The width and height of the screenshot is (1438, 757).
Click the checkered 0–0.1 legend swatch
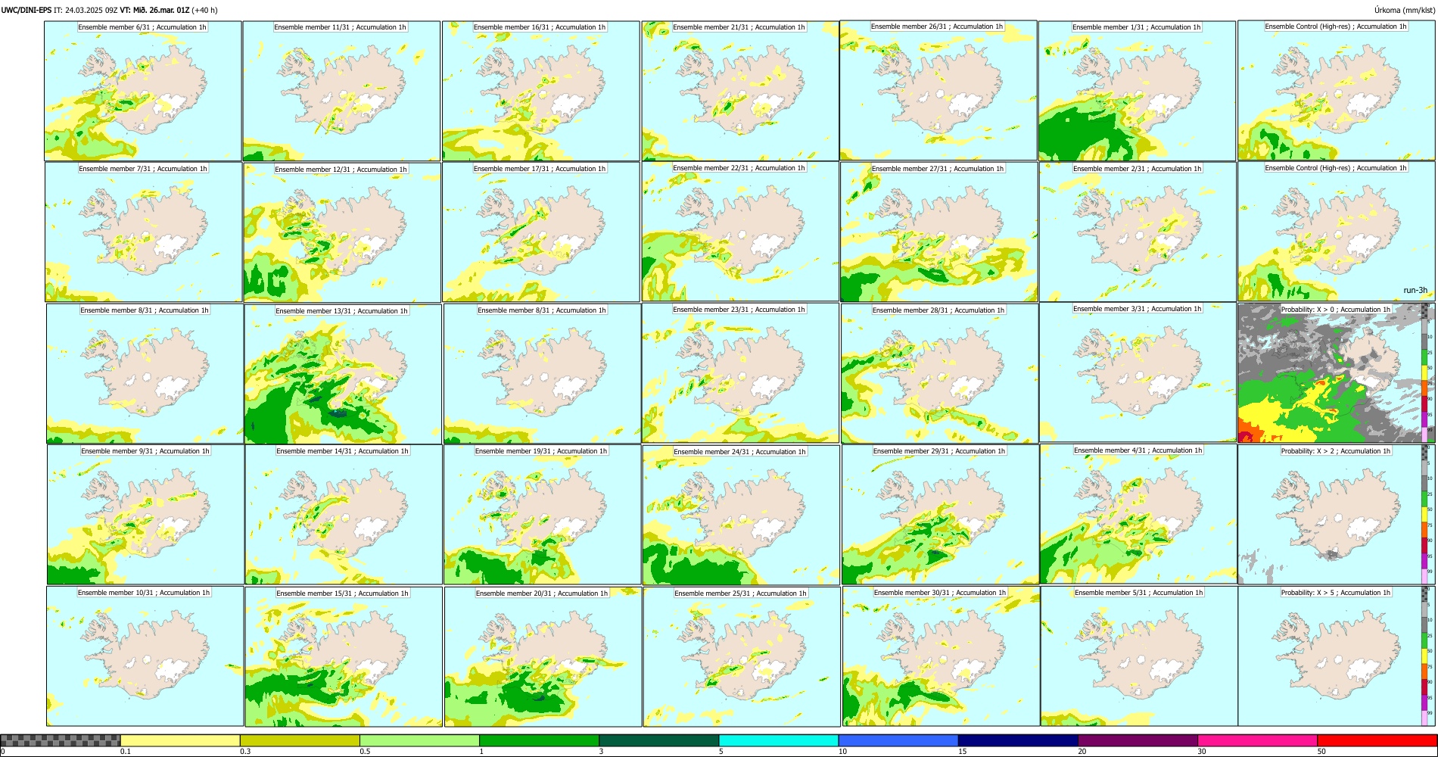click(x=61, y=740)
